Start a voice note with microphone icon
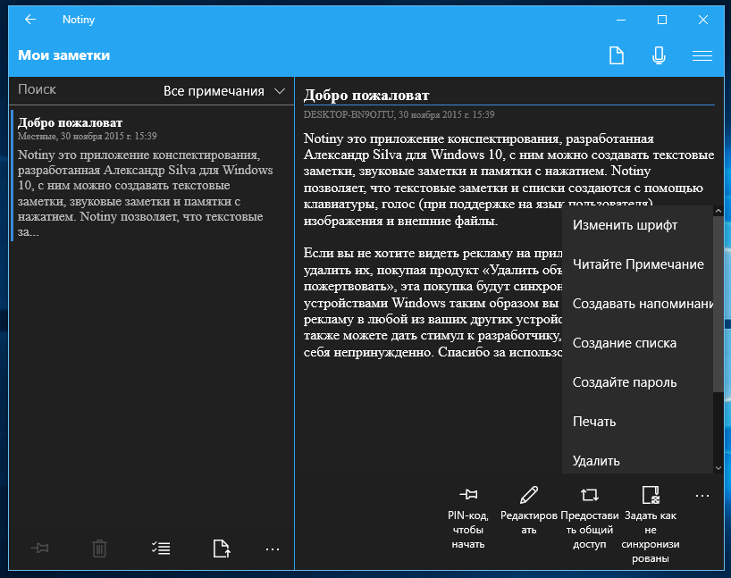The height and width of the screenshot is (578, 731). tap(659, 55)
